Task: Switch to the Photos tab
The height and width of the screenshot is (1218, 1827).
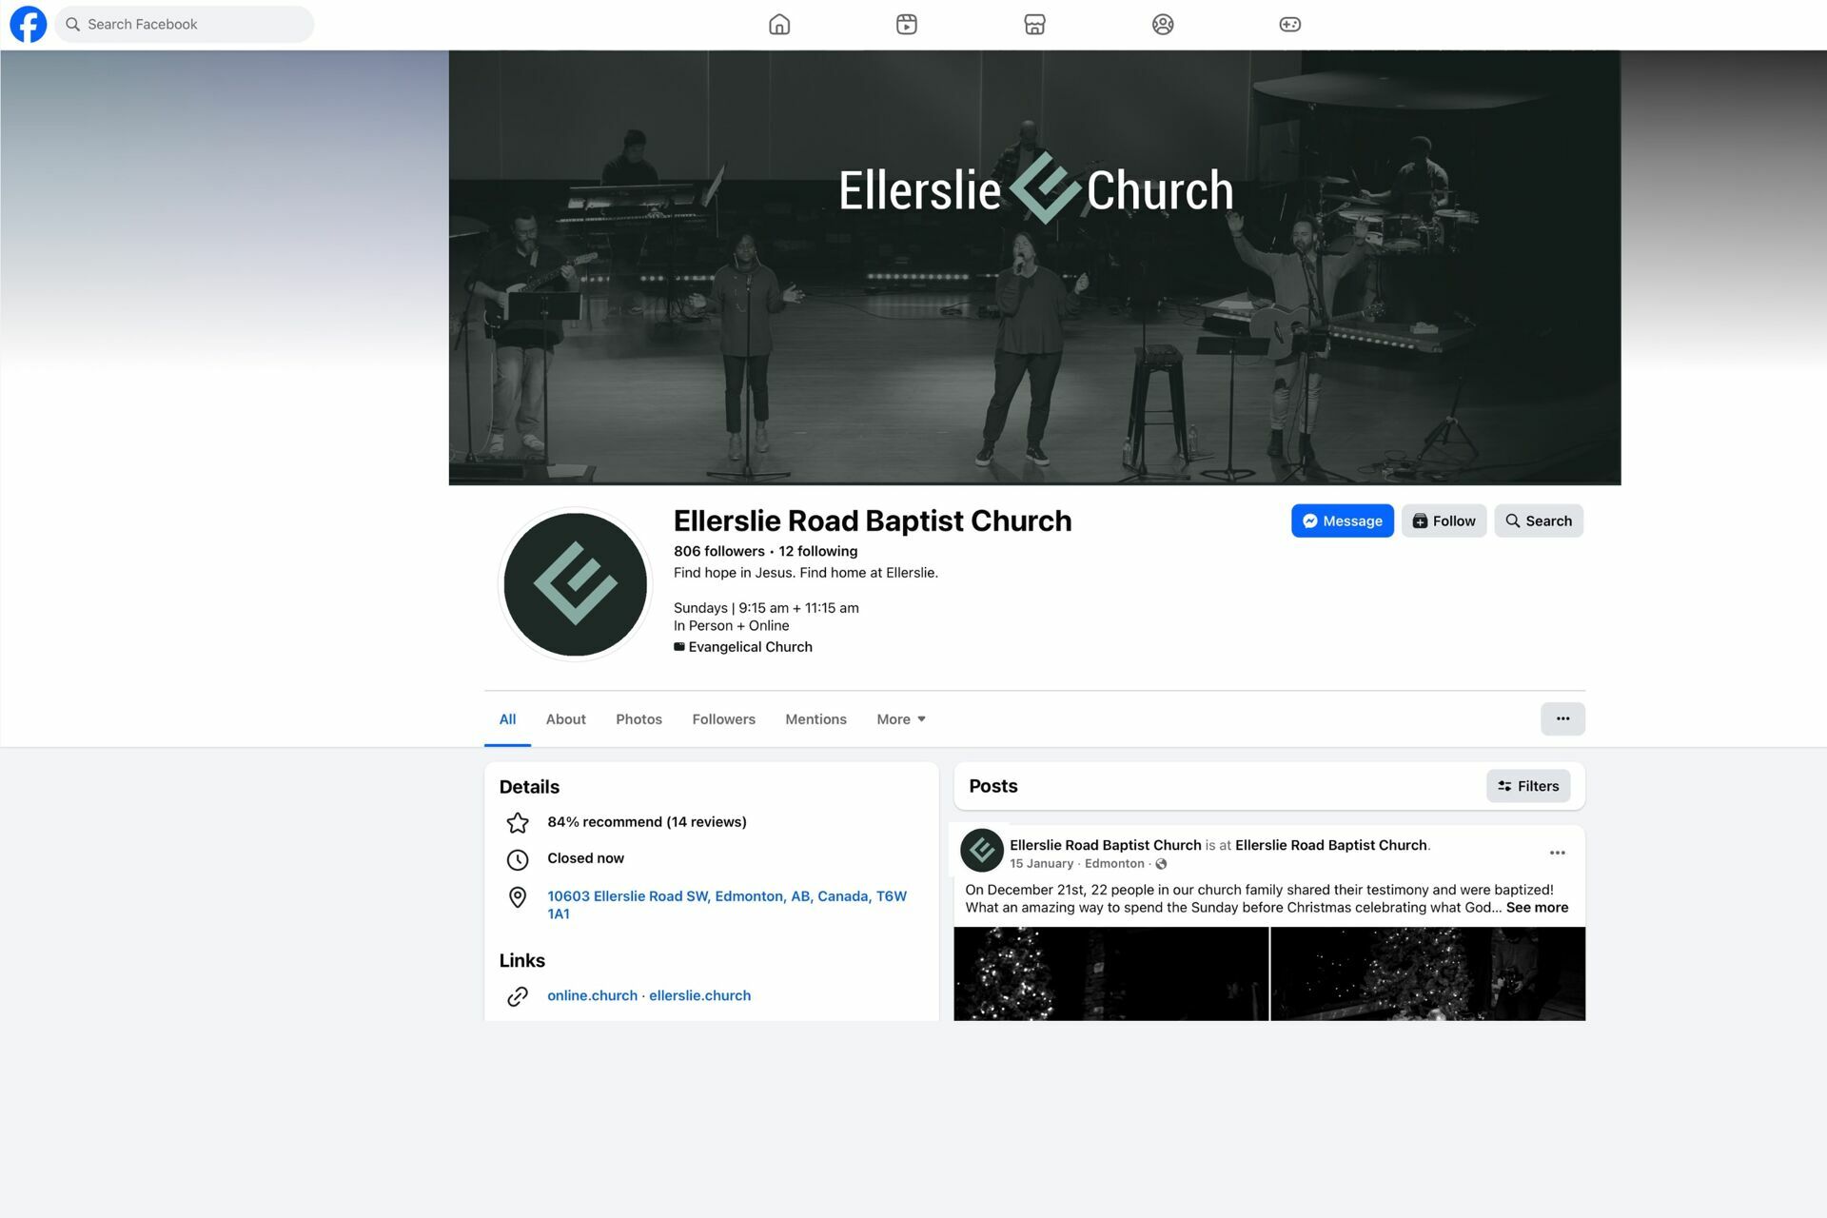Action: (638, 719)
